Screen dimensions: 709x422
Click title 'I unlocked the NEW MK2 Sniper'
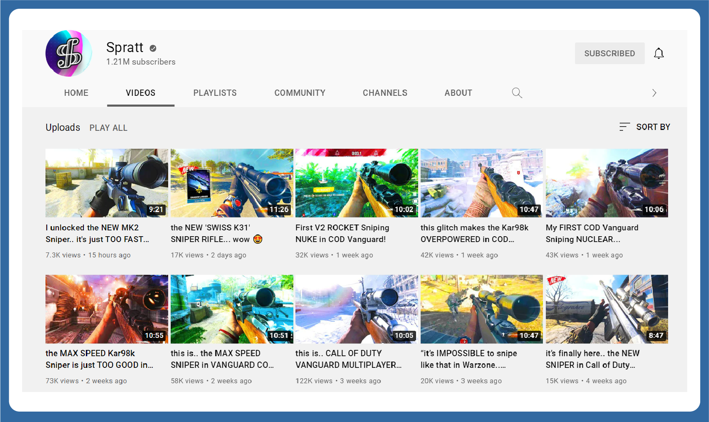point(97,233)
